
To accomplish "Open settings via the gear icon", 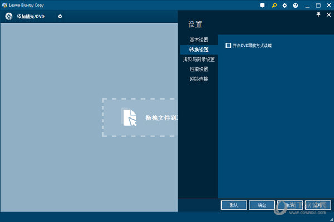I will point(284,6).
